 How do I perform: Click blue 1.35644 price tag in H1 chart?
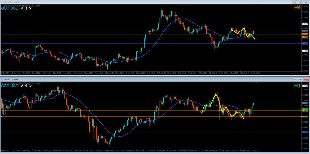(x=305, y=132)
